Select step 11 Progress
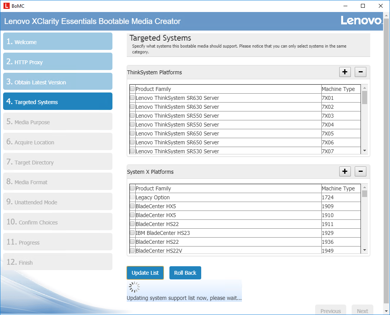Image resolution: width=390 pixels, height=315 pixels. (58, 242)
